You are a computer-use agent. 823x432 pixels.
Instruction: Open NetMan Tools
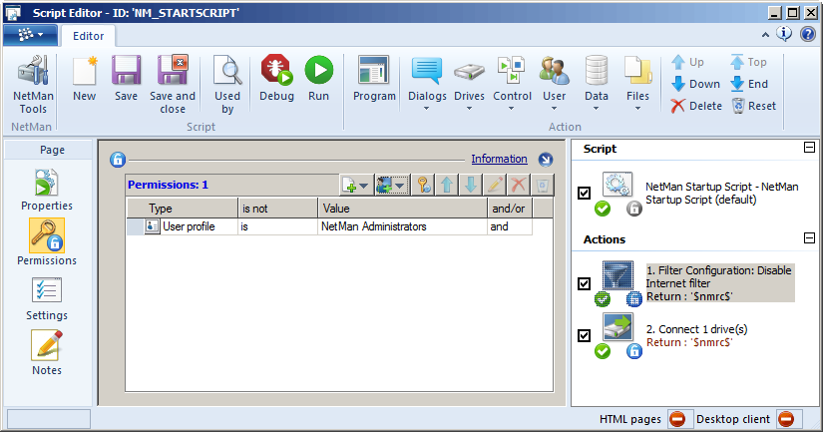click(30, 83)
